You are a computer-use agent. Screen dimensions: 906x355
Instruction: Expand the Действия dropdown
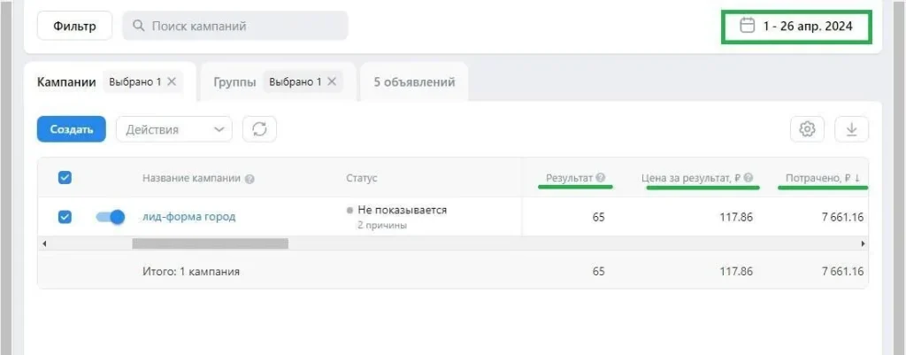tap(173, 129)
